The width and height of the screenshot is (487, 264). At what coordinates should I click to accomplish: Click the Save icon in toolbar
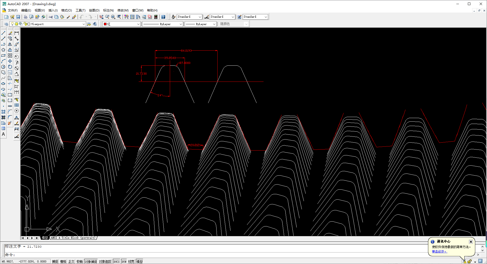click(x=18, y=17)
